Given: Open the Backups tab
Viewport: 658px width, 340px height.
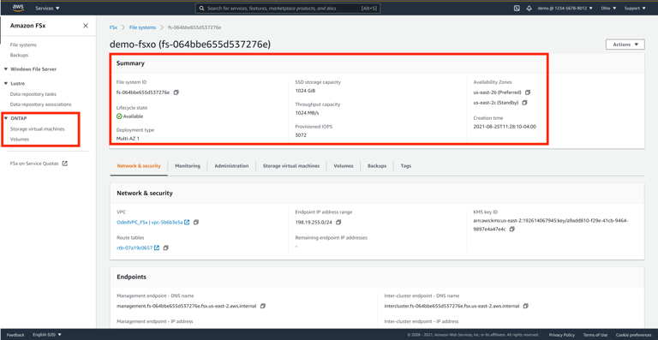Looking at the screenshot, I should [x=377, y=166].
